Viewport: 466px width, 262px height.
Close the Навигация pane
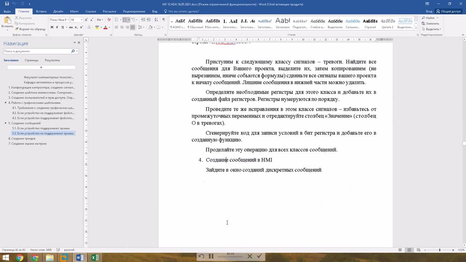[79, 43]
